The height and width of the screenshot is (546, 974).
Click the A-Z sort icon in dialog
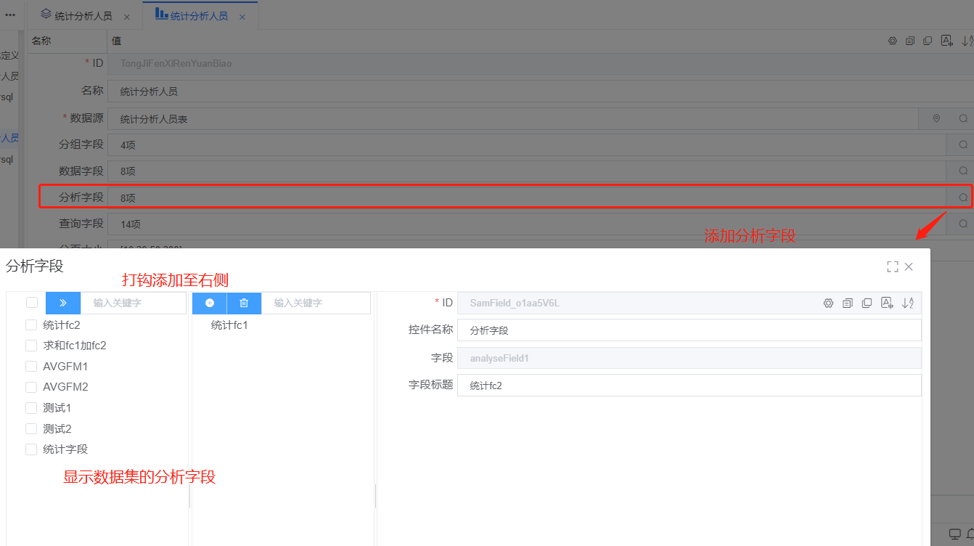907,303
